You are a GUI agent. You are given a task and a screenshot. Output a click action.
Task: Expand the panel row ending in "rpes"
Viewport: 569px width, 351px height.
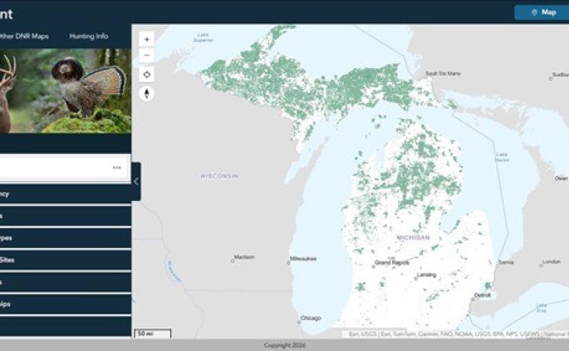(x=65, y=238)
